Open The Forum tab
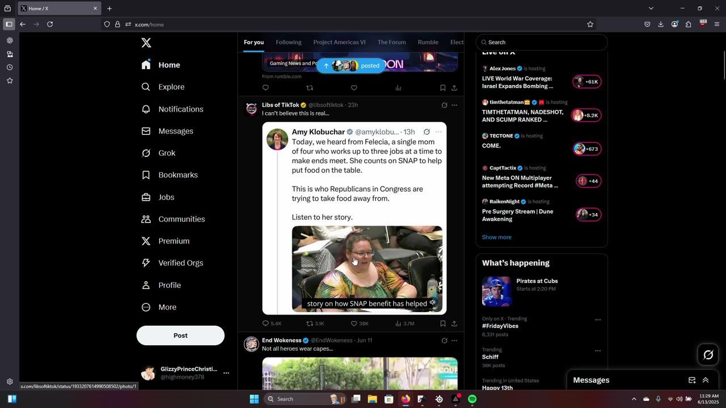 point(391,42)
